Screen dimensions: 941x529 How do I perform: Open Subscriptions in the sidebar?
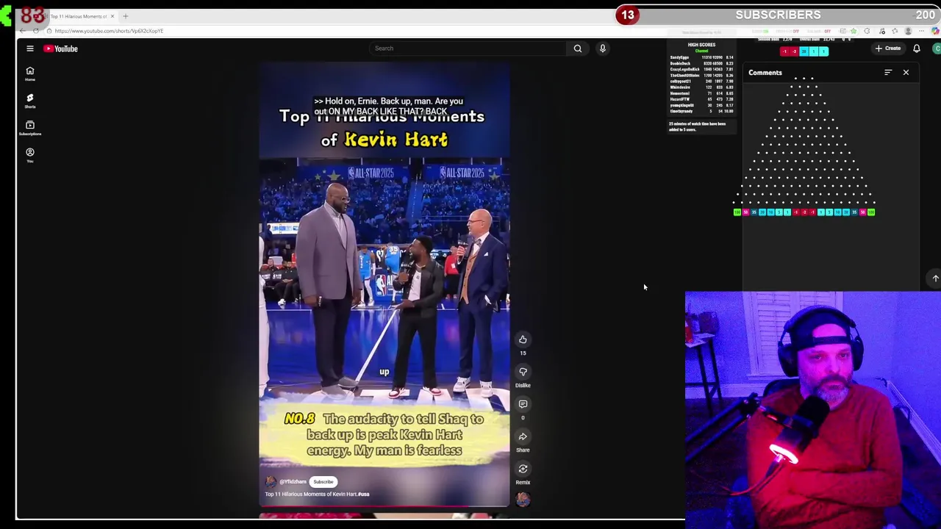coord(30,128)
